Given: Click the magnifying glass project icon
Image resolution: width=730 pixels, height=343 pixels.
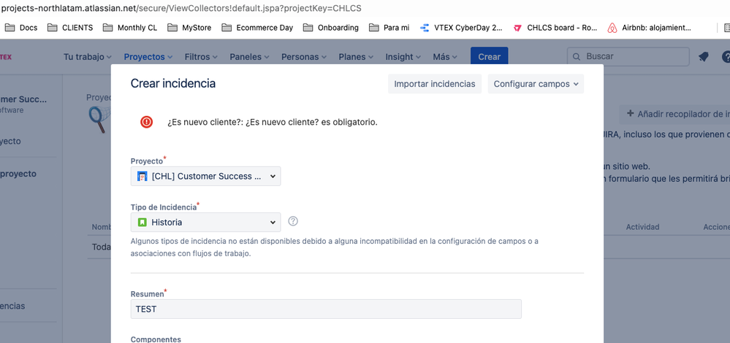Looking at the screenshot, I should point(99,120).
